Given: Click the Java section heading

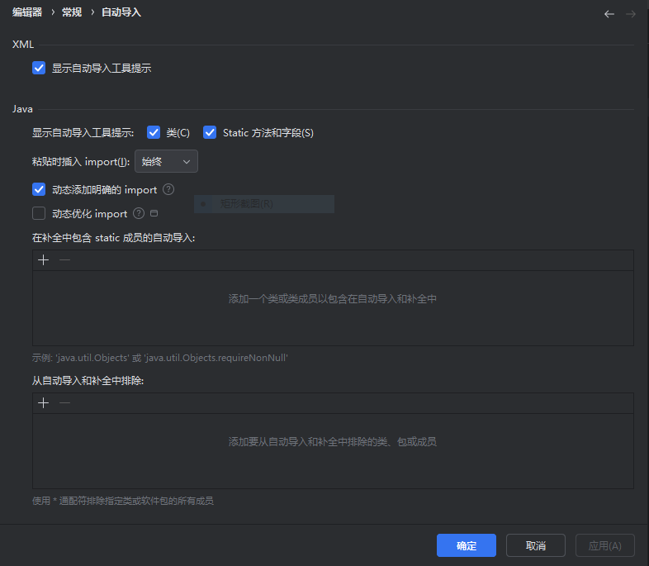Looking at the screenshot, I should pyautogui.click(x=22, y=109).
